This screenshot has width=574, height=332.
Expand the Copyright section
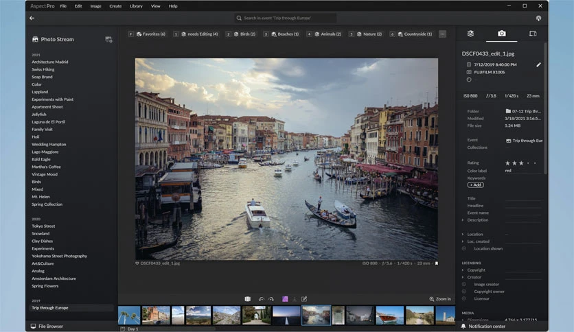pyautogui.click(x=463, y=270)
